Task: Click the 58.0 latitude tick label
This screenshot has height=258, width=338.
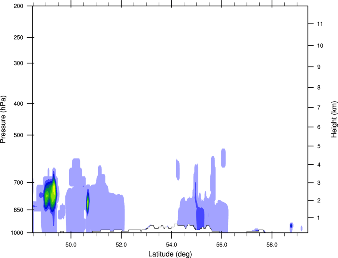Action: 272,245
